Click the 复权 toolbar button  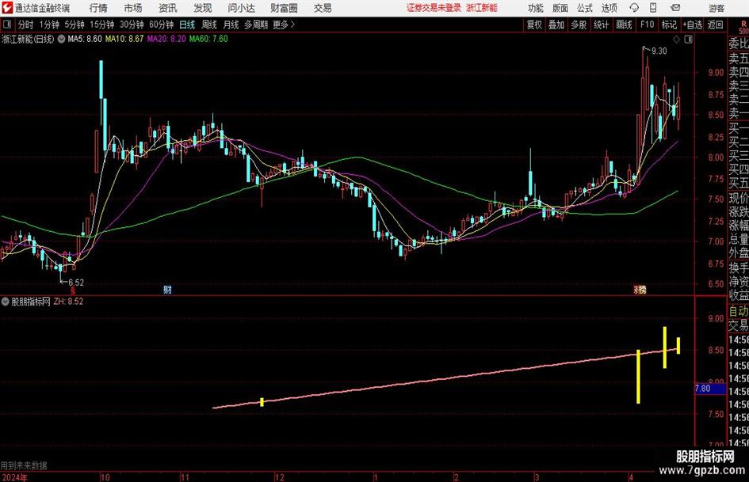[x=534, y=25]
